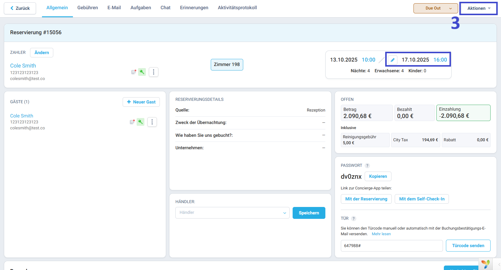The height and width of the screenshot is (270, 501).
Task: Click the Neuer Gast button
Action: [x=141, y=102]
